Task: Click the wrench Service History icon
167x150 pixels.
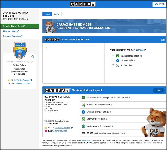Action: [117, 65]
